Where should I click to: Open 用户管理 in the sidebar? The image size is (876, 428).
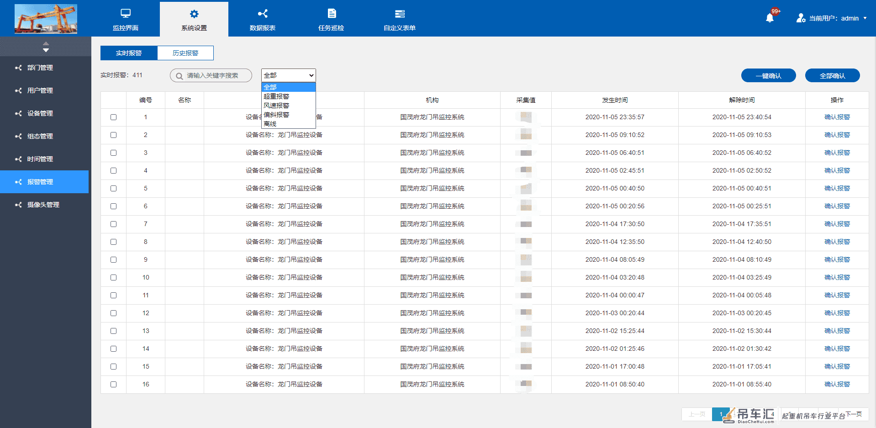pyautogui.click(x=44, y=90)
